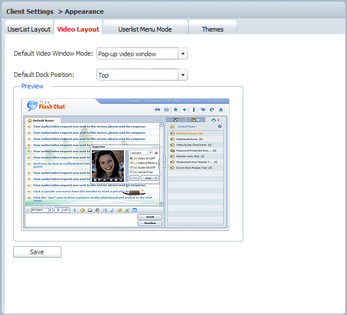Click the music note icon in chat toolbar
Viewport: 347px width, 315px height.
click(112, 210)
